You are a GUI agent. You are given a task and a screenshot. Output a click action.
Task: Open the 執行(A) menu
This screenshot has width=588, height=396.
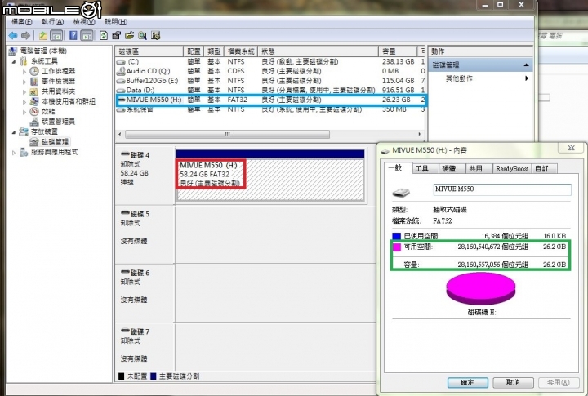[x=52, y=22]
